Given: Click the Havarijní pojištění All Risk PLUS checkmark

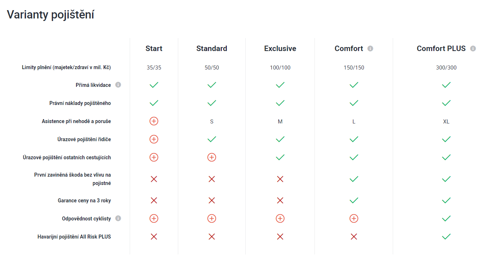Looking at the screenshot, I should pyautogui.click(x=446, y=236).
